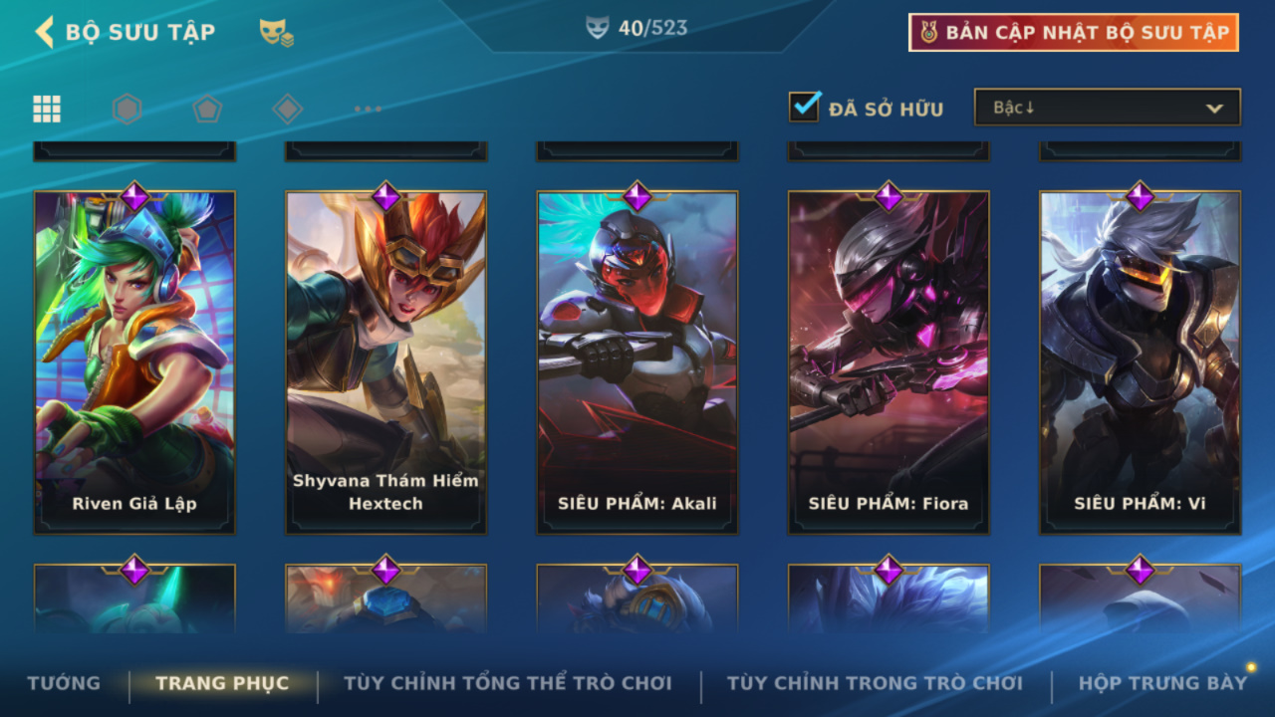Select the Shyvana Thám Hiểm Hextech skin
This screenshot has height=717, width=1275.
[386, 362]
